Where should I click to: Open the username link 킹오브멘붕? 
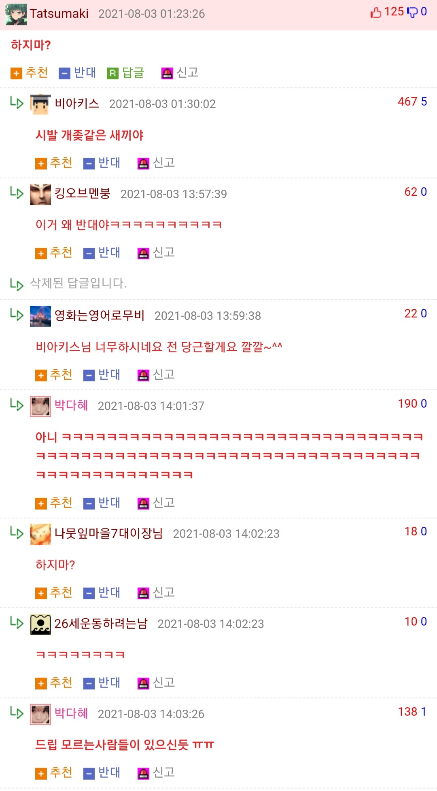(x=83, y=194)
